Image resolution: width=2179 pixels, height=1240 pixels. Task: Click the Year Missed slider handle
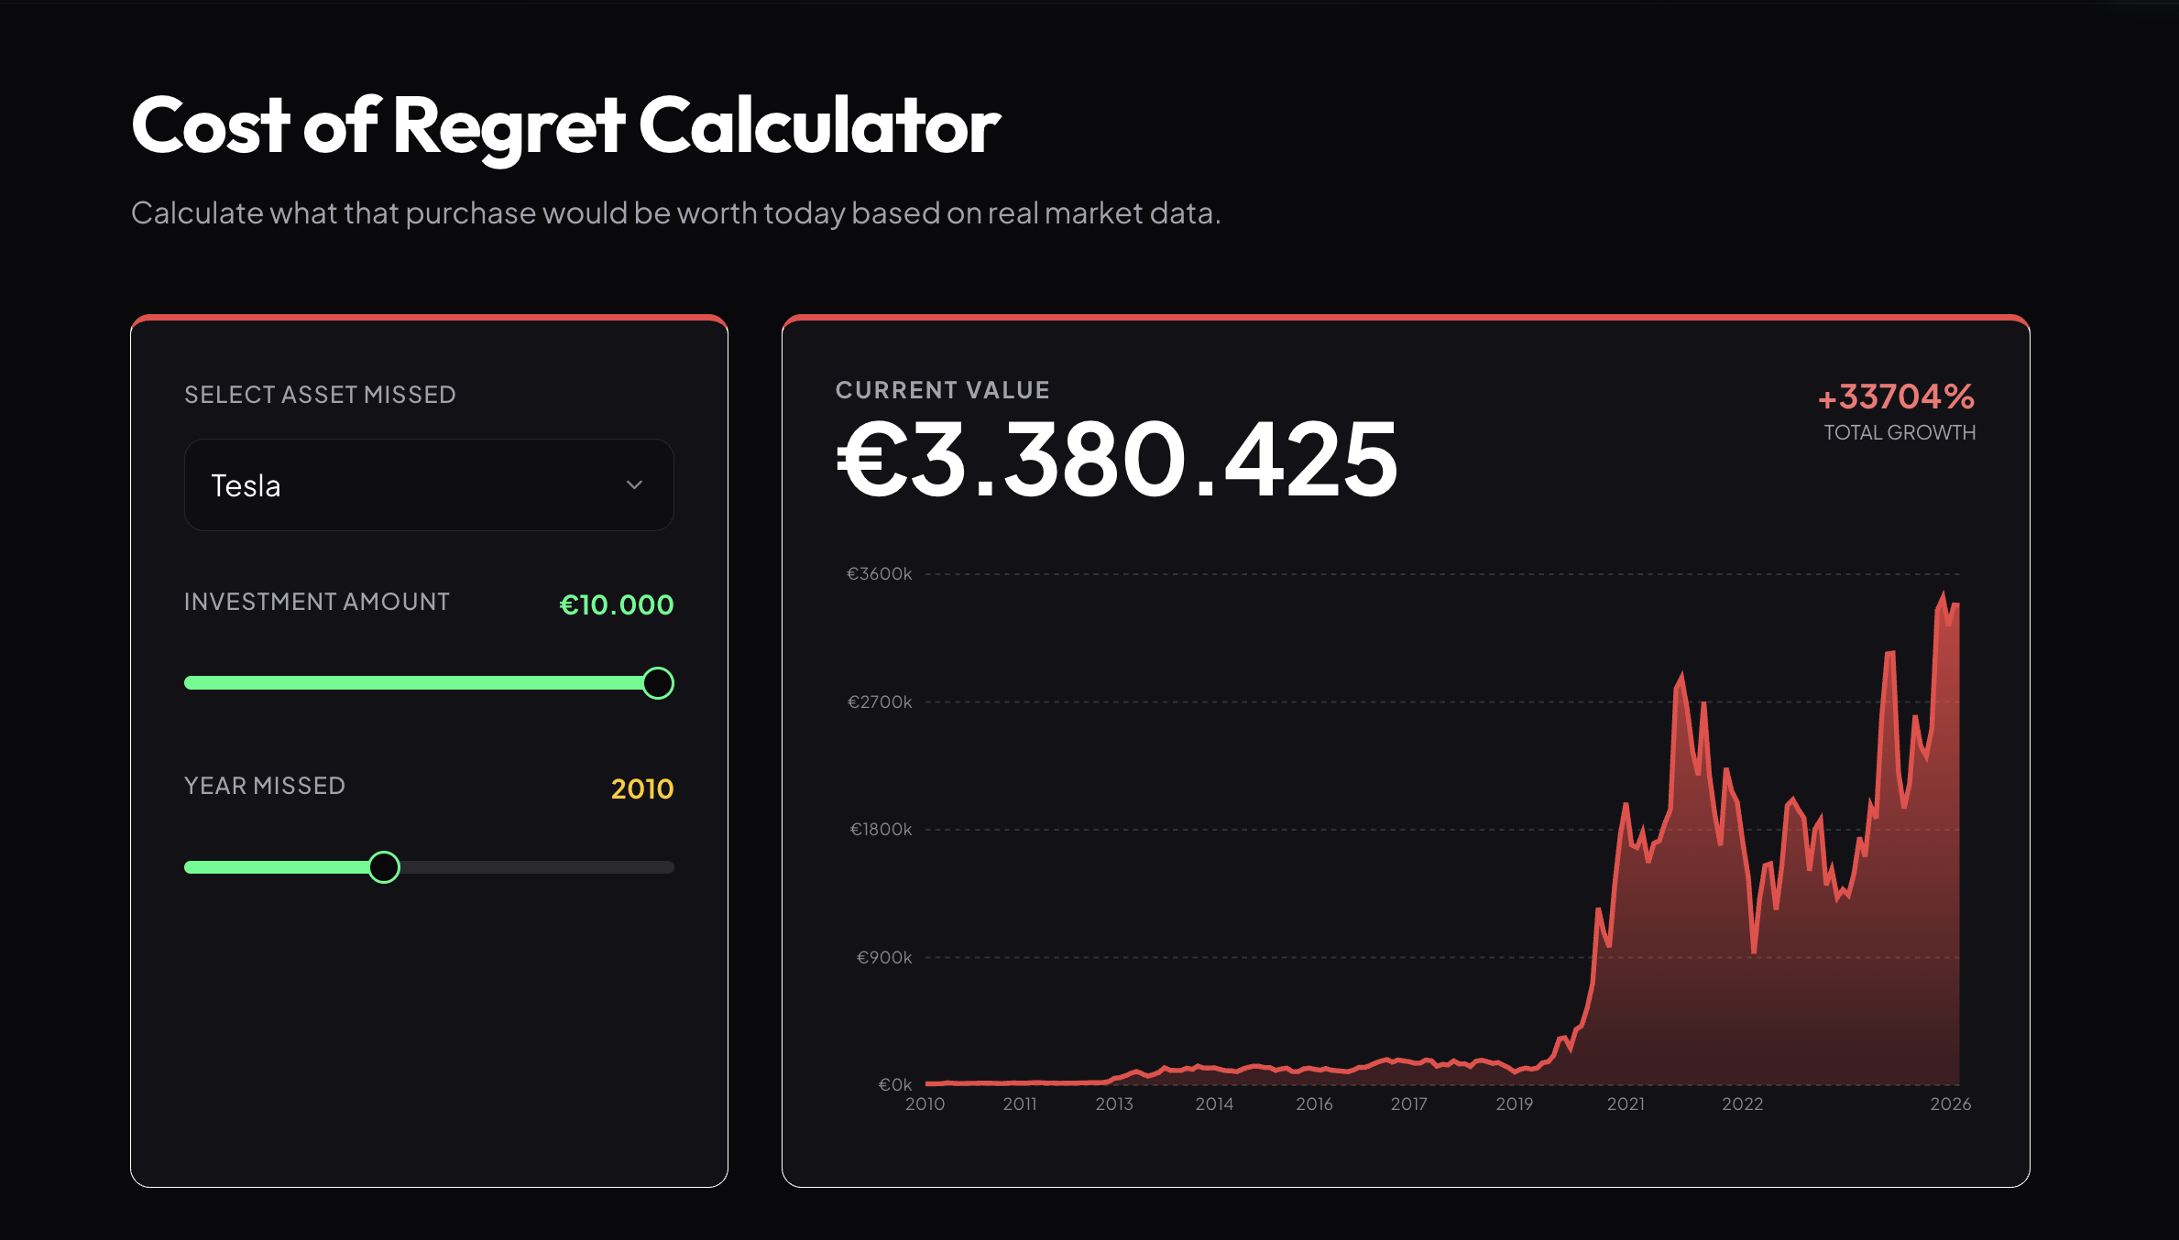pos(384,867)
